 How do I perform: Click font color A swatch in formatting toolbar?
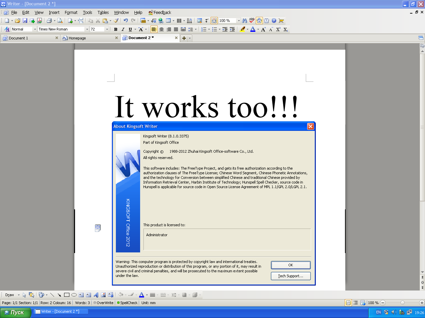click(x=253, y=29)
